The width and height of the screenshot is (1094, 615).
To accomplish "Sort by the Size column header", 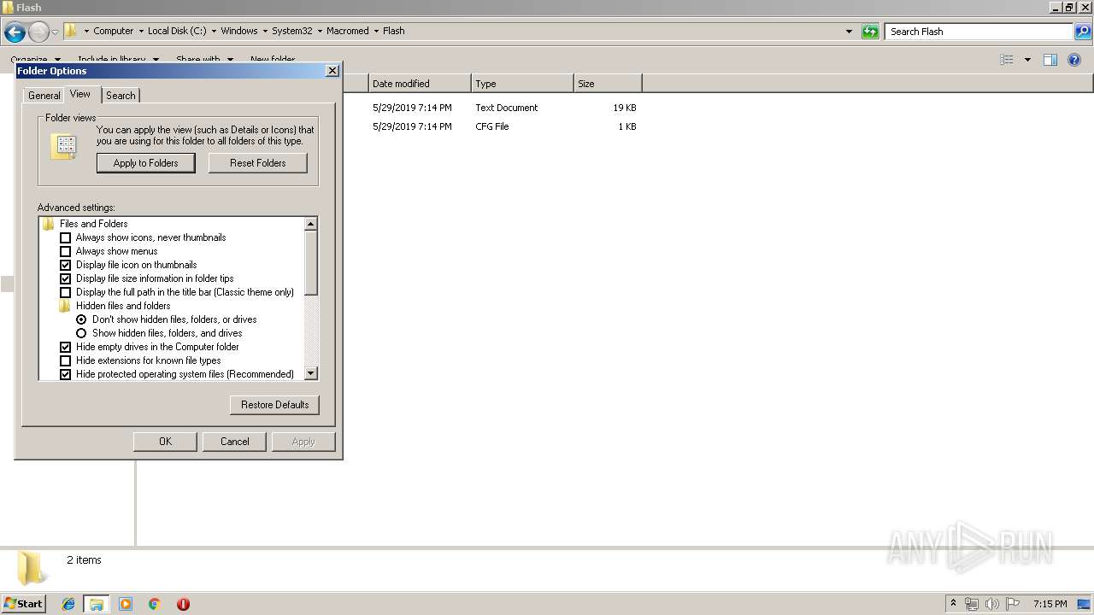I will click(x=608, y=84).
